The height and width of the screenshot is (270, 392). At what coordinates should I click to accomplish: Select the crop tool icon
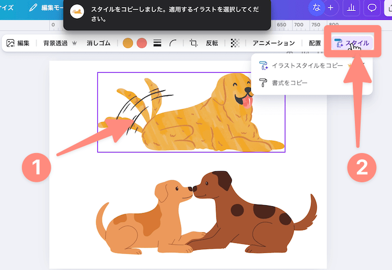point(193,43)
